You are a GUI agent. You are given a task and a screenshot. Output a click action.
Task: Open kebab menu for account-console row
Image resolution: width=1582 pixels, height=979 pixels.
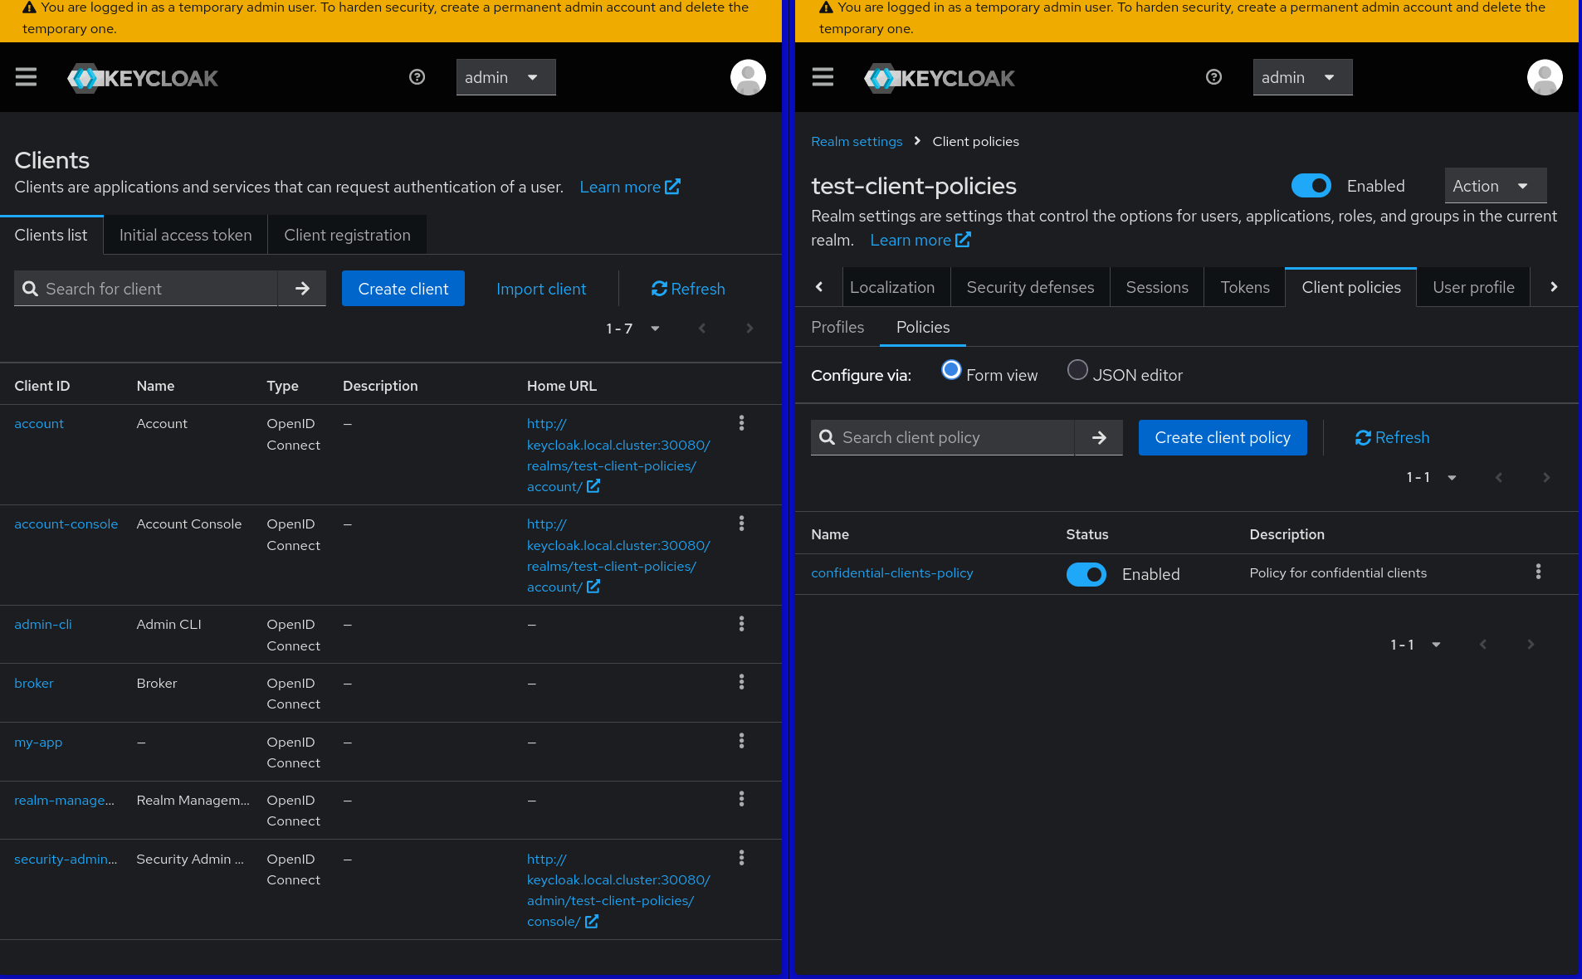coord(741,524)
